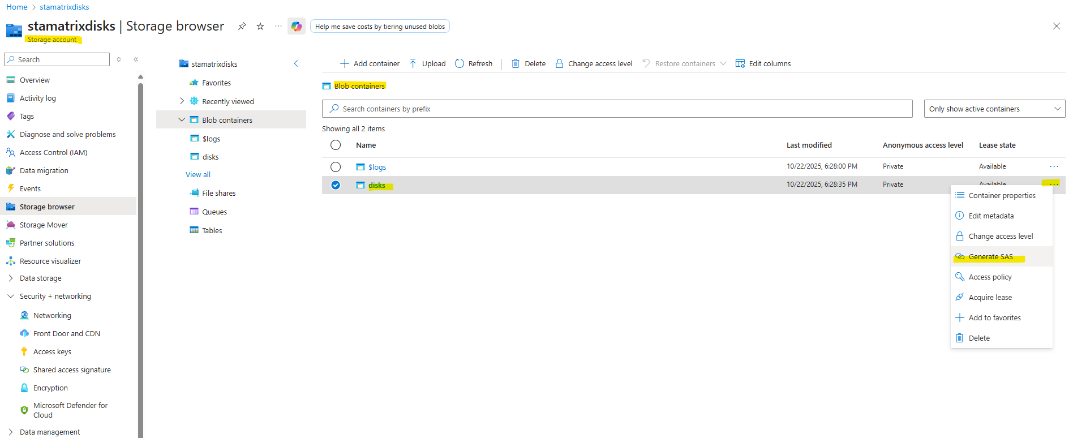Viewport: 1073px width, 438px height.
Task: Click the Data migration icon
Action: pyautogui.click(x=11, y=170)
